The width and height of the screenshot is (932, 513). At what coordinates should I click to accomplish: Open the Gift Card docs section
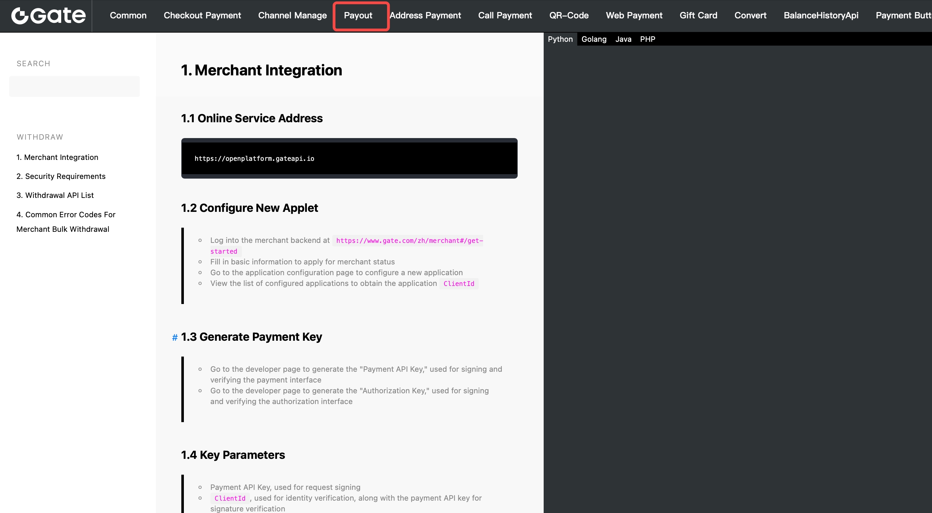[698, 16]
